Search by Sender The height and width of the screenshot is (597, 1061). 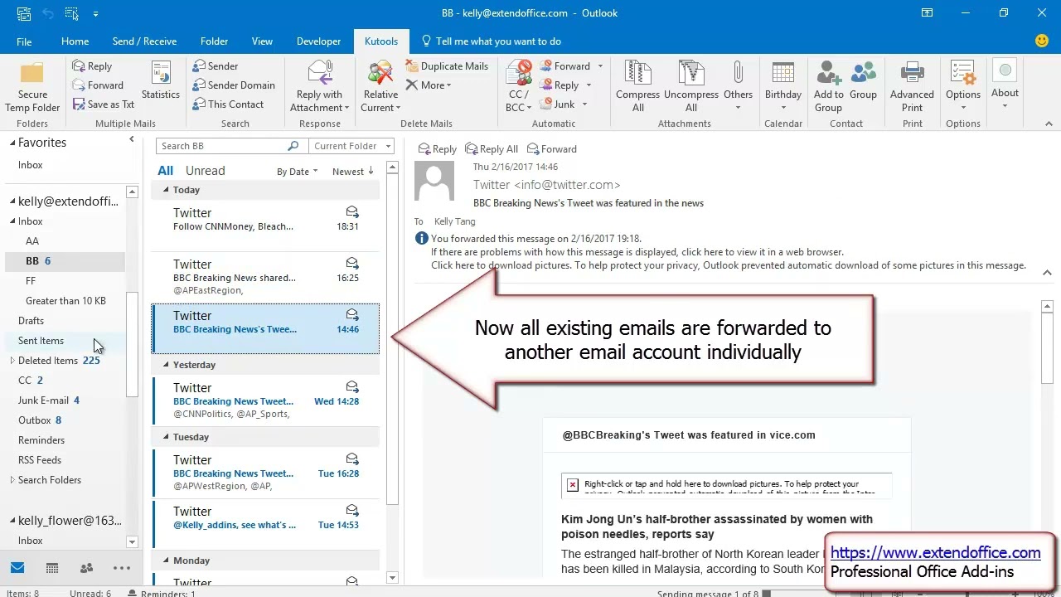pyautogui.click(x=216, y=66)
